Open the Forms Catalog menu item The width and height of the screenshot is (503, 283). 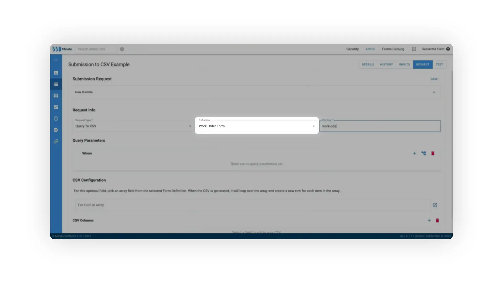coord(393,49)
